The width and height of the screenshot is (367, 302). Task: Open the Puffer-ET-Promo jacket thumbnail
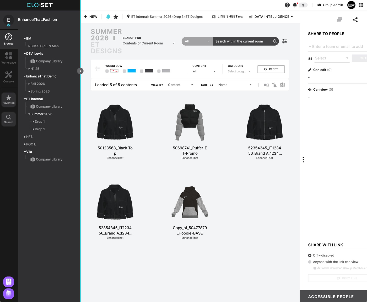[x=190, y=122]
